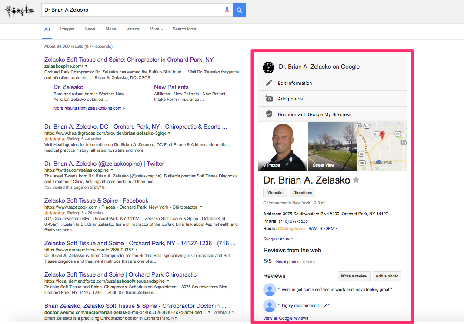Open healthgrades result URL dropdown arrow

169,133
